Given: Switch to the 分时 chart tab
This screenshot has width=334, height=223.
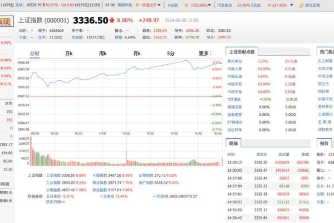Looking at the screenshot, I should click(35, 54).
